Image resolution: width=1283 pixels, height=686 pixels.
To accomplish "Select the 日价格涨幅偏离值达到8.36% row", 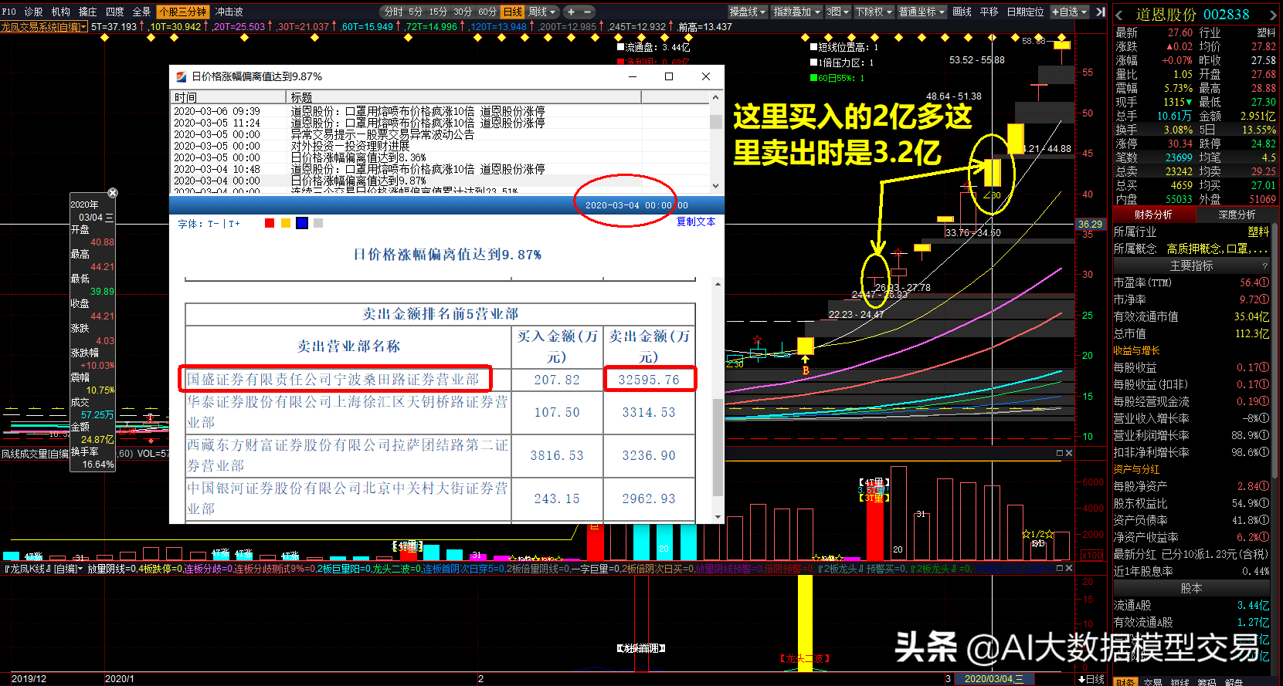I will point(440,157).
